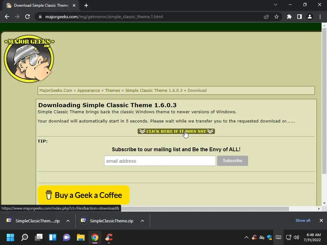This screenshot has width=327, height=245.
Task: Open network settings tray icon
Action: [x=288, y=237]
